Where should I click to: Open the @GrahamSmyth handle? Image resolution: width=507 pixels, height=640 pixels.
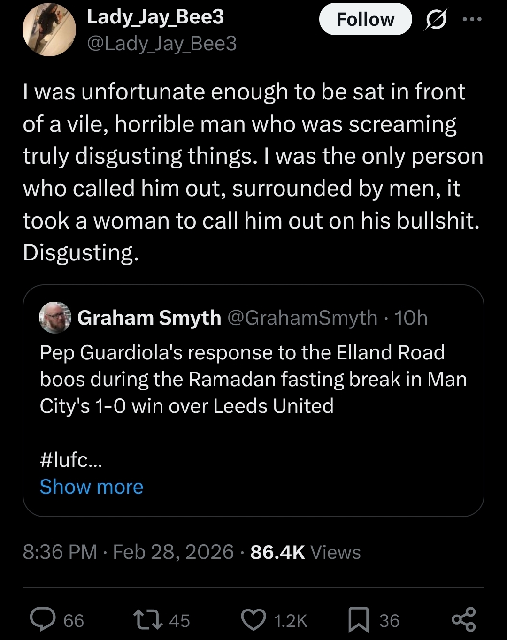[x=302, y=318]
